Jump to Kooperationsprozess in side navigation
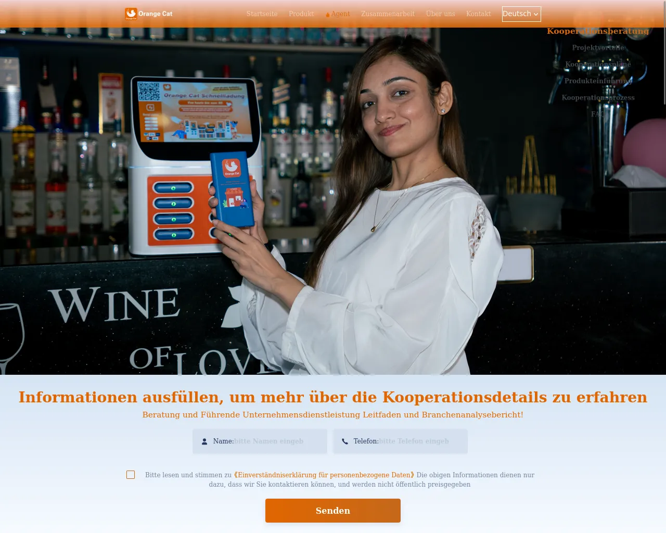666x533 pixels. pyautogui.click(x=598, y=98)
